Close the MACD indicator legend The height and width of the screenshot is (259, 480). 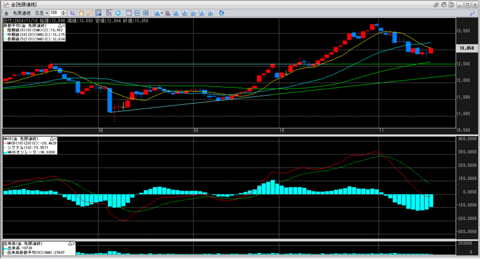coord(55,139)
